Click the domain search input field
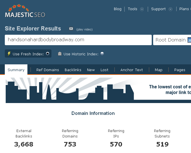The height and width of the screenshot is (153, 191). [x=78, y=40]
